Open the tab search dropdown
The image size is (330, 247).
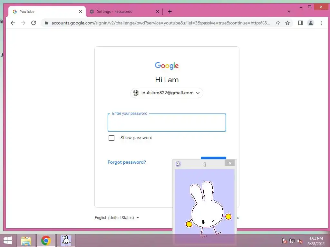point(289,12)
